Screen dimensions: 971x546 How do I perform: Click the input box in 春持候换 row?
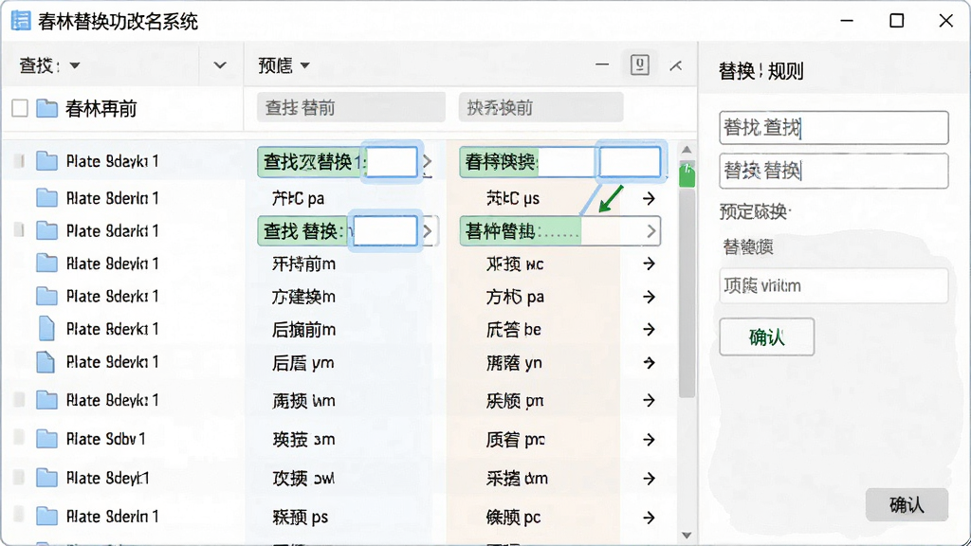coord(630,162)
